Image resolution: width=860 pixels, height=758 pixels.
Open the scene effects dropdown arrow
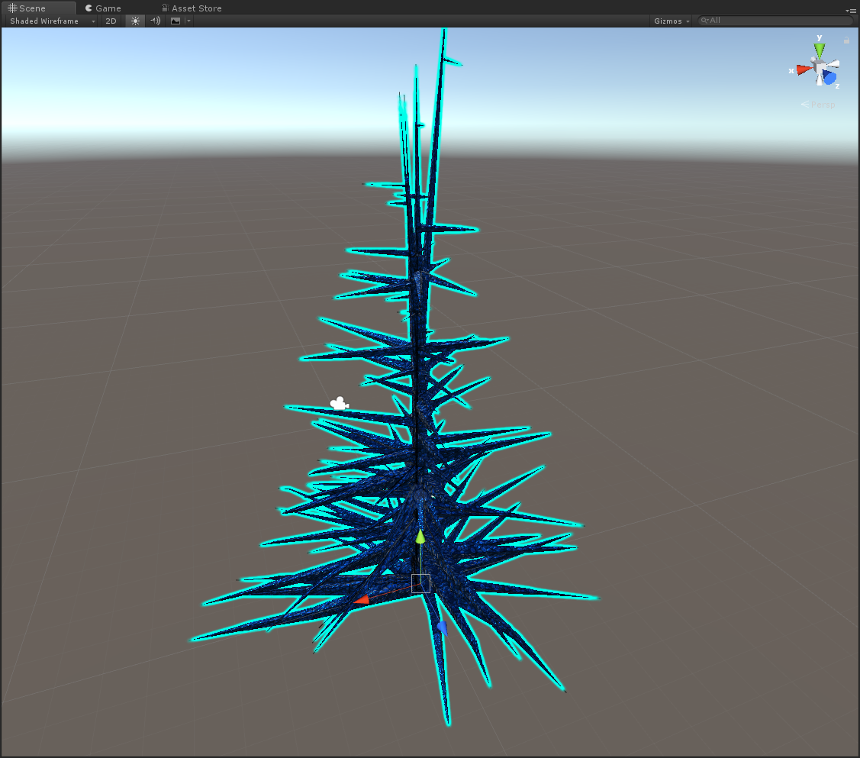point(188,21)
